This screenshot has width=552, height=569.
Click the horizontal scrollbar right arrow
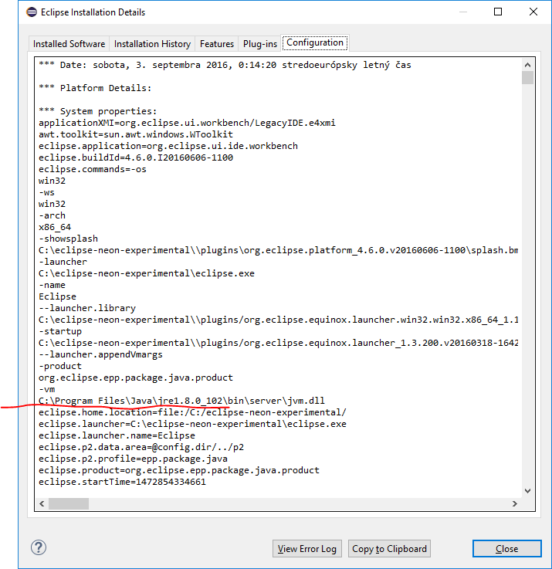click(x=515, y=503)
